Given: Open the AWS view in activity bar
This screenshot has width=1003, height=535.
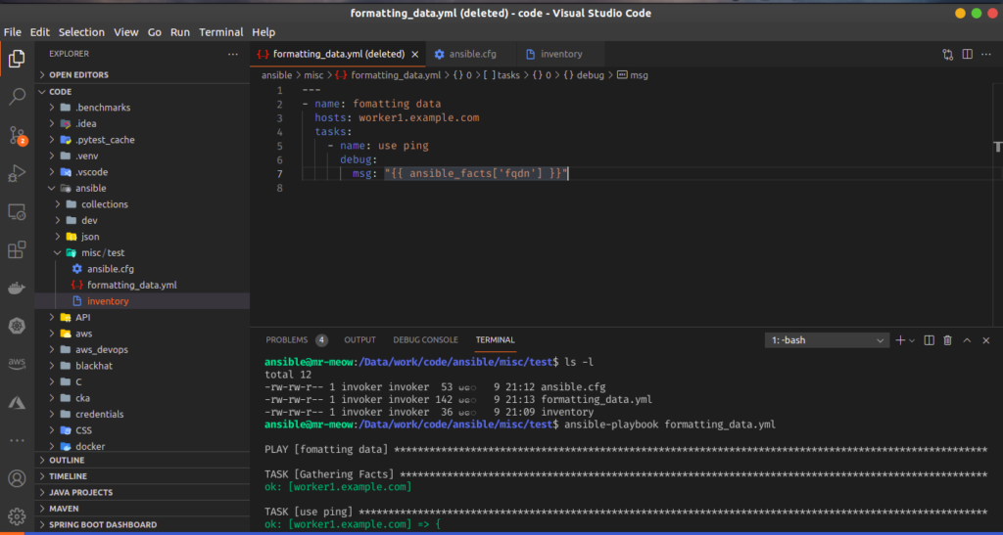Looking at the screenshot, I should (17, 364).
